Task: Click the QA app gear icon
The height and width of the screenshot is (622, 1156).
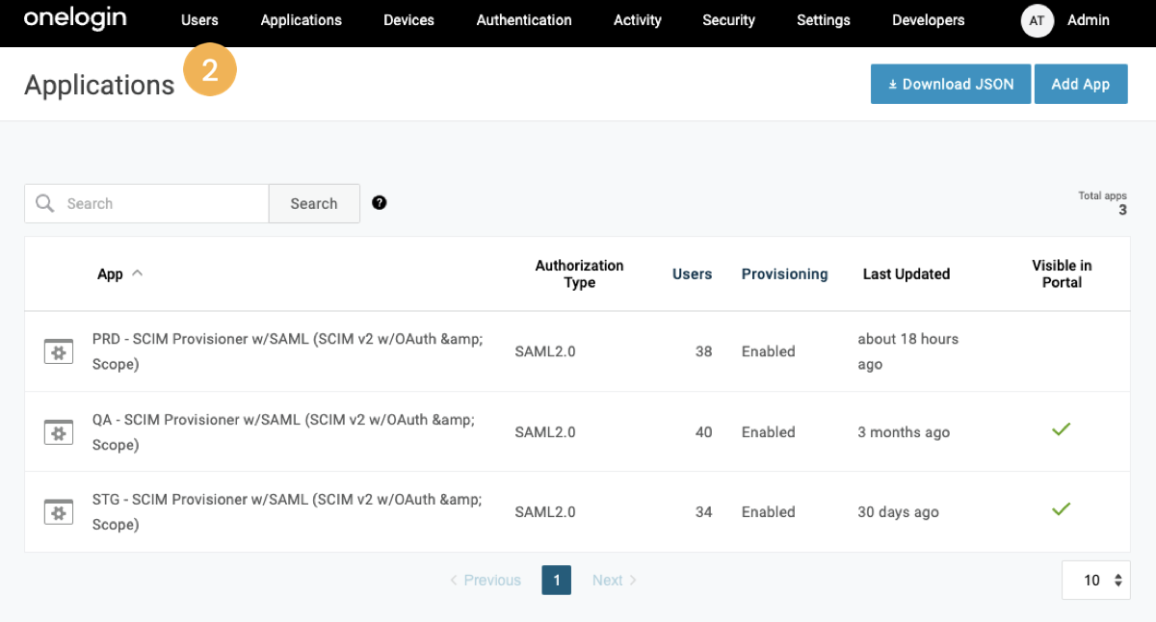Action: click(x=59, y=432)
